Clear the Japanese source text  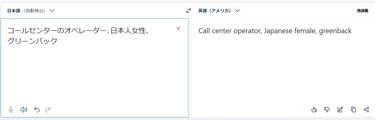pyautogui.click(x=178, y=28)
